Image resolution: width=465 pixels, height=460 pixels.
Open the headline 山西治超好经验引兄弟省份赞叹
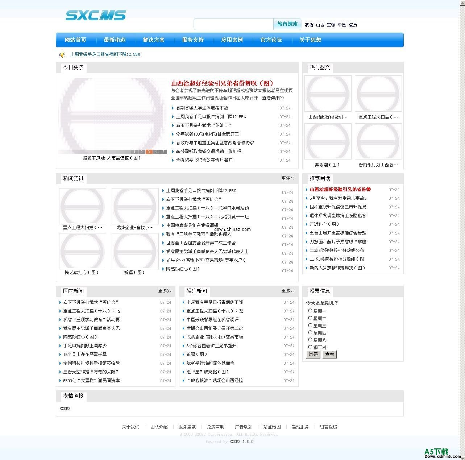pos(222,83)
